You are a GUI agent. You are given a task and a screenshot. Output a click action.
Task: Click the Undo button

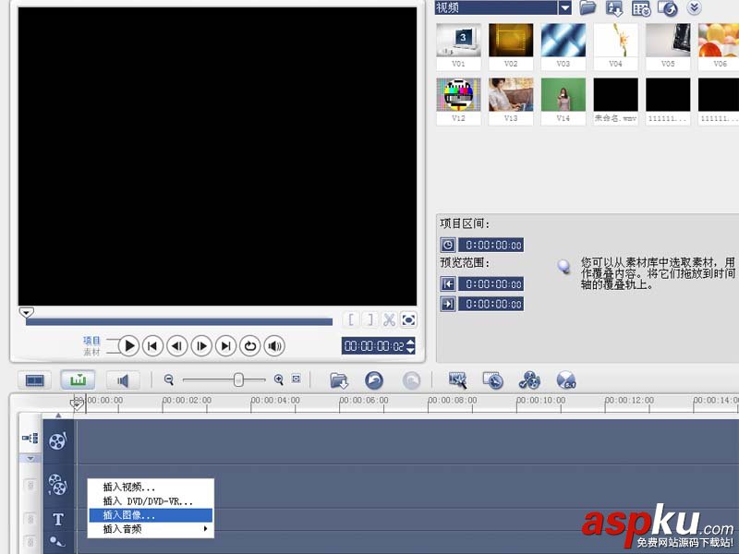coord(374,380)
